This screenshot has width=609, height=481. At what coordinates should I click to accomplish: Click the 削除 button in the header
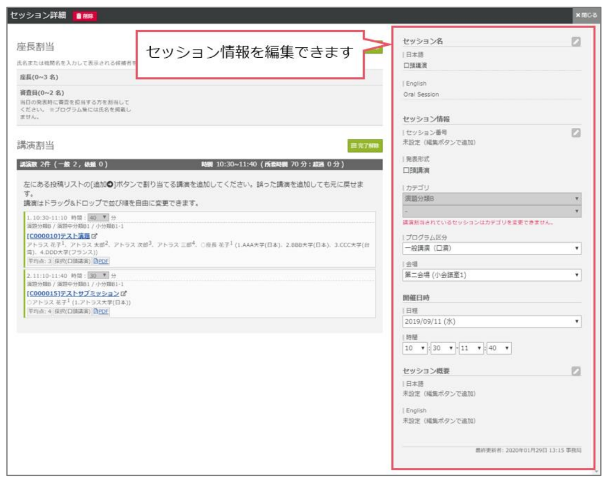[86, 16]
